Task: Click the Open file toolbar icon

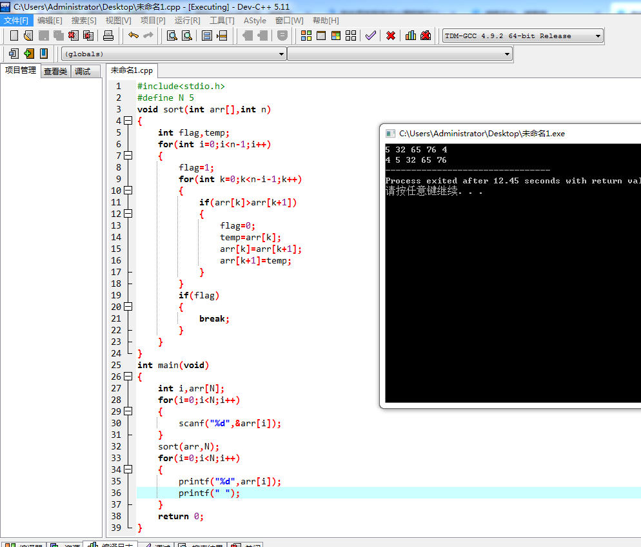Action: 28,36
